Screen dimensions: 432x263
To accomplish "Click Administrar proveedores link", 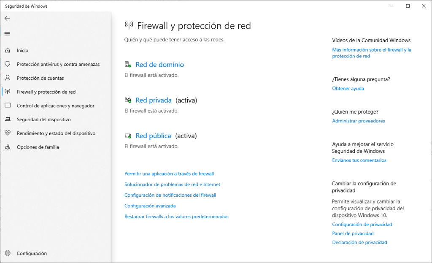I will 358,121.
